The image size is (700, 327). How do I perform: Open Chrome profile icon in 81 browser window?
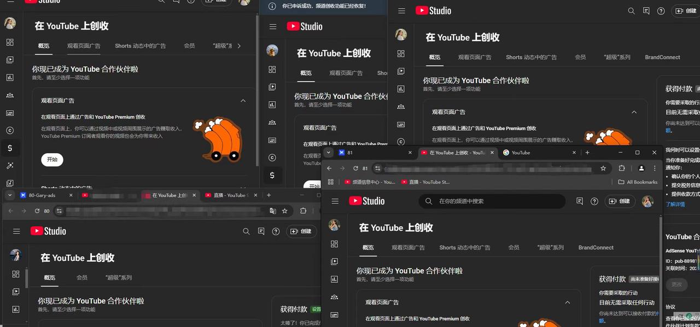coord(641,168)
